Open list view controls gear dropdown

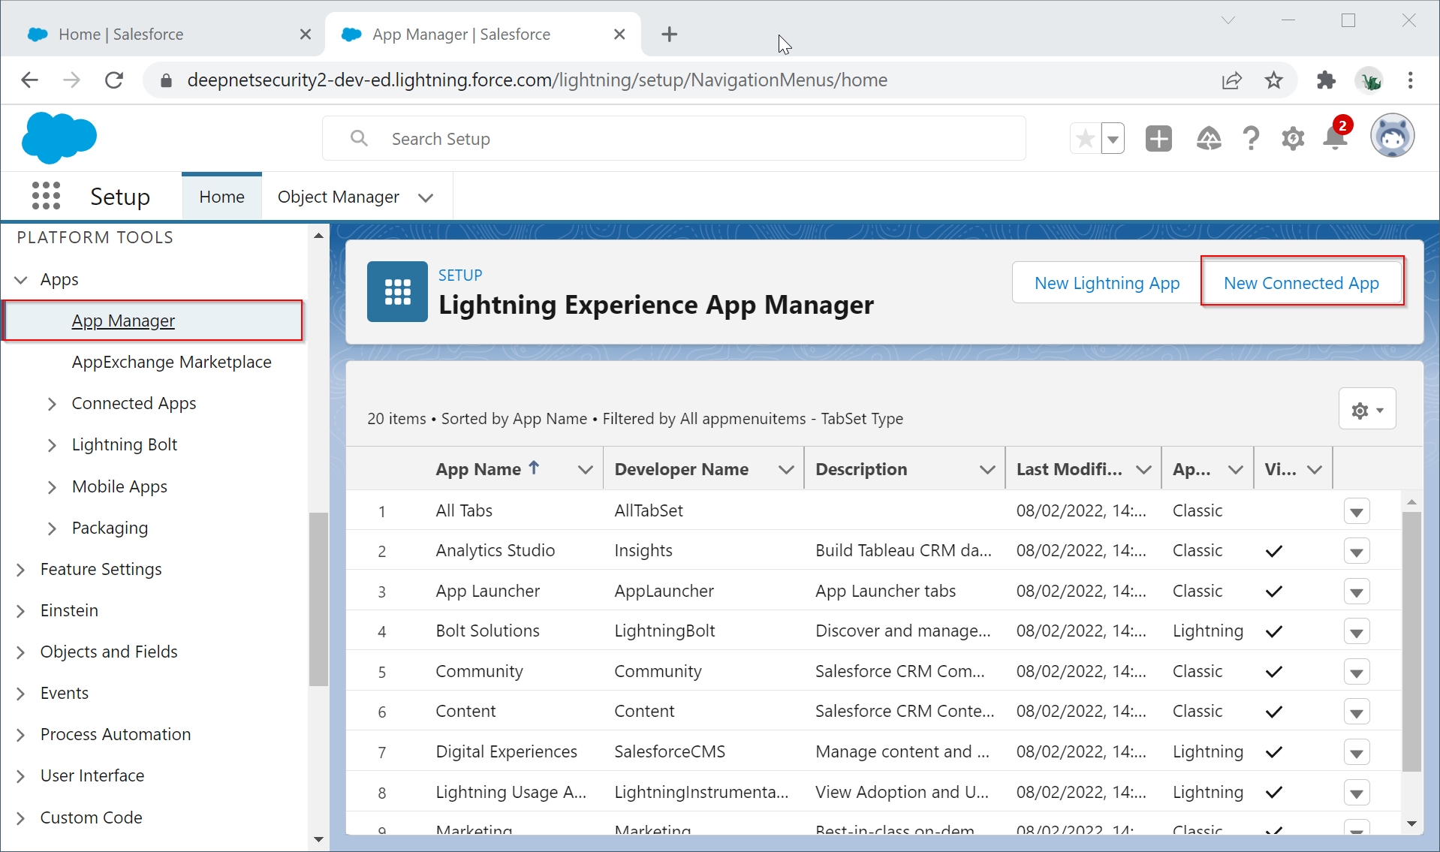click(x=1366, y=410)
